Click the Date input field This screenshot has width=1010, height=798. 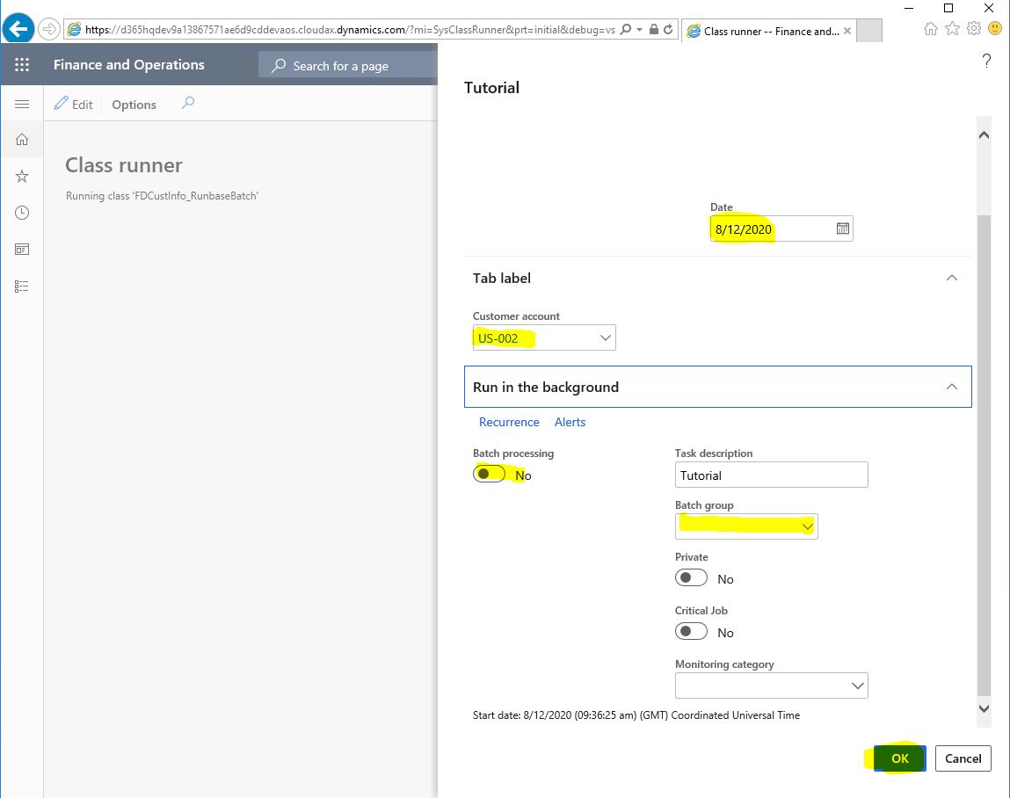781,229
